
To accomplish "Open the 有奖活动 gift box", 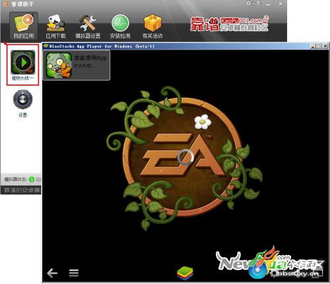I will (152, 26).
